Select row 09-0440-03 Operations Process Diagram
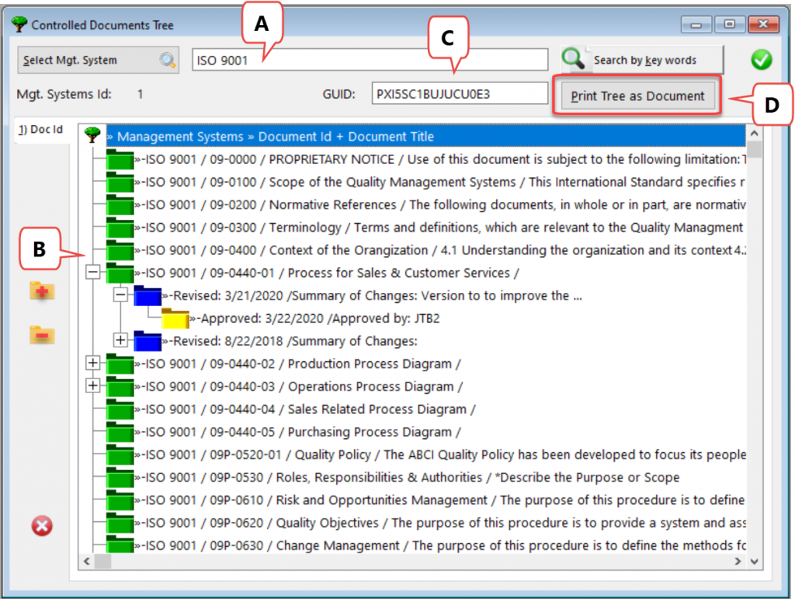The image size is (795, 599). tap(299, 387)
